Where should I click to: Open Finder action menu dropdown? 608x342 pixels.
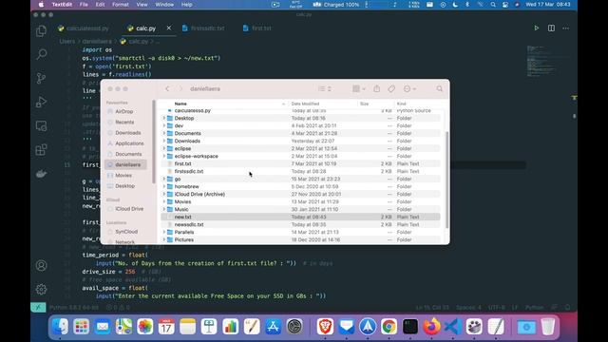(409, 88)
